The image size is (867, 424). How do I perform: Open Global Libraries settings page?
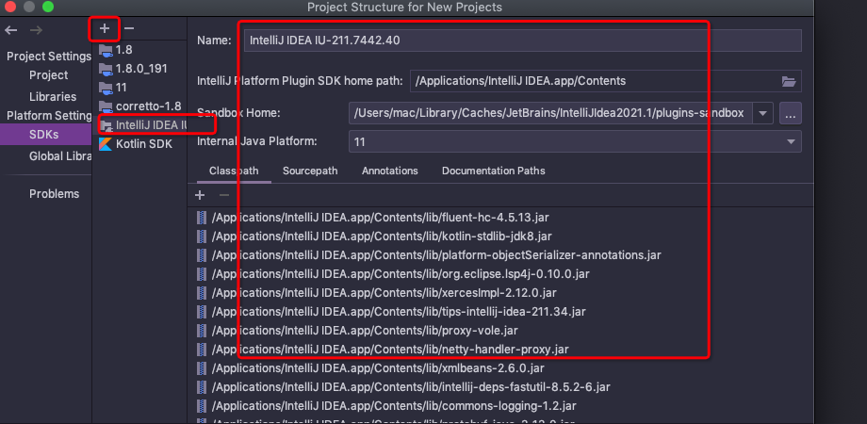(59, 156)
